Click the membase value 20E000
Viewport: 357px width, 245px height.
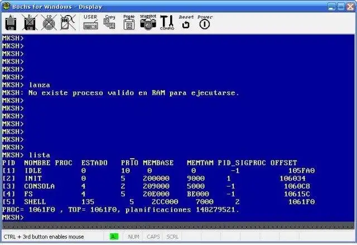[156, 194]
